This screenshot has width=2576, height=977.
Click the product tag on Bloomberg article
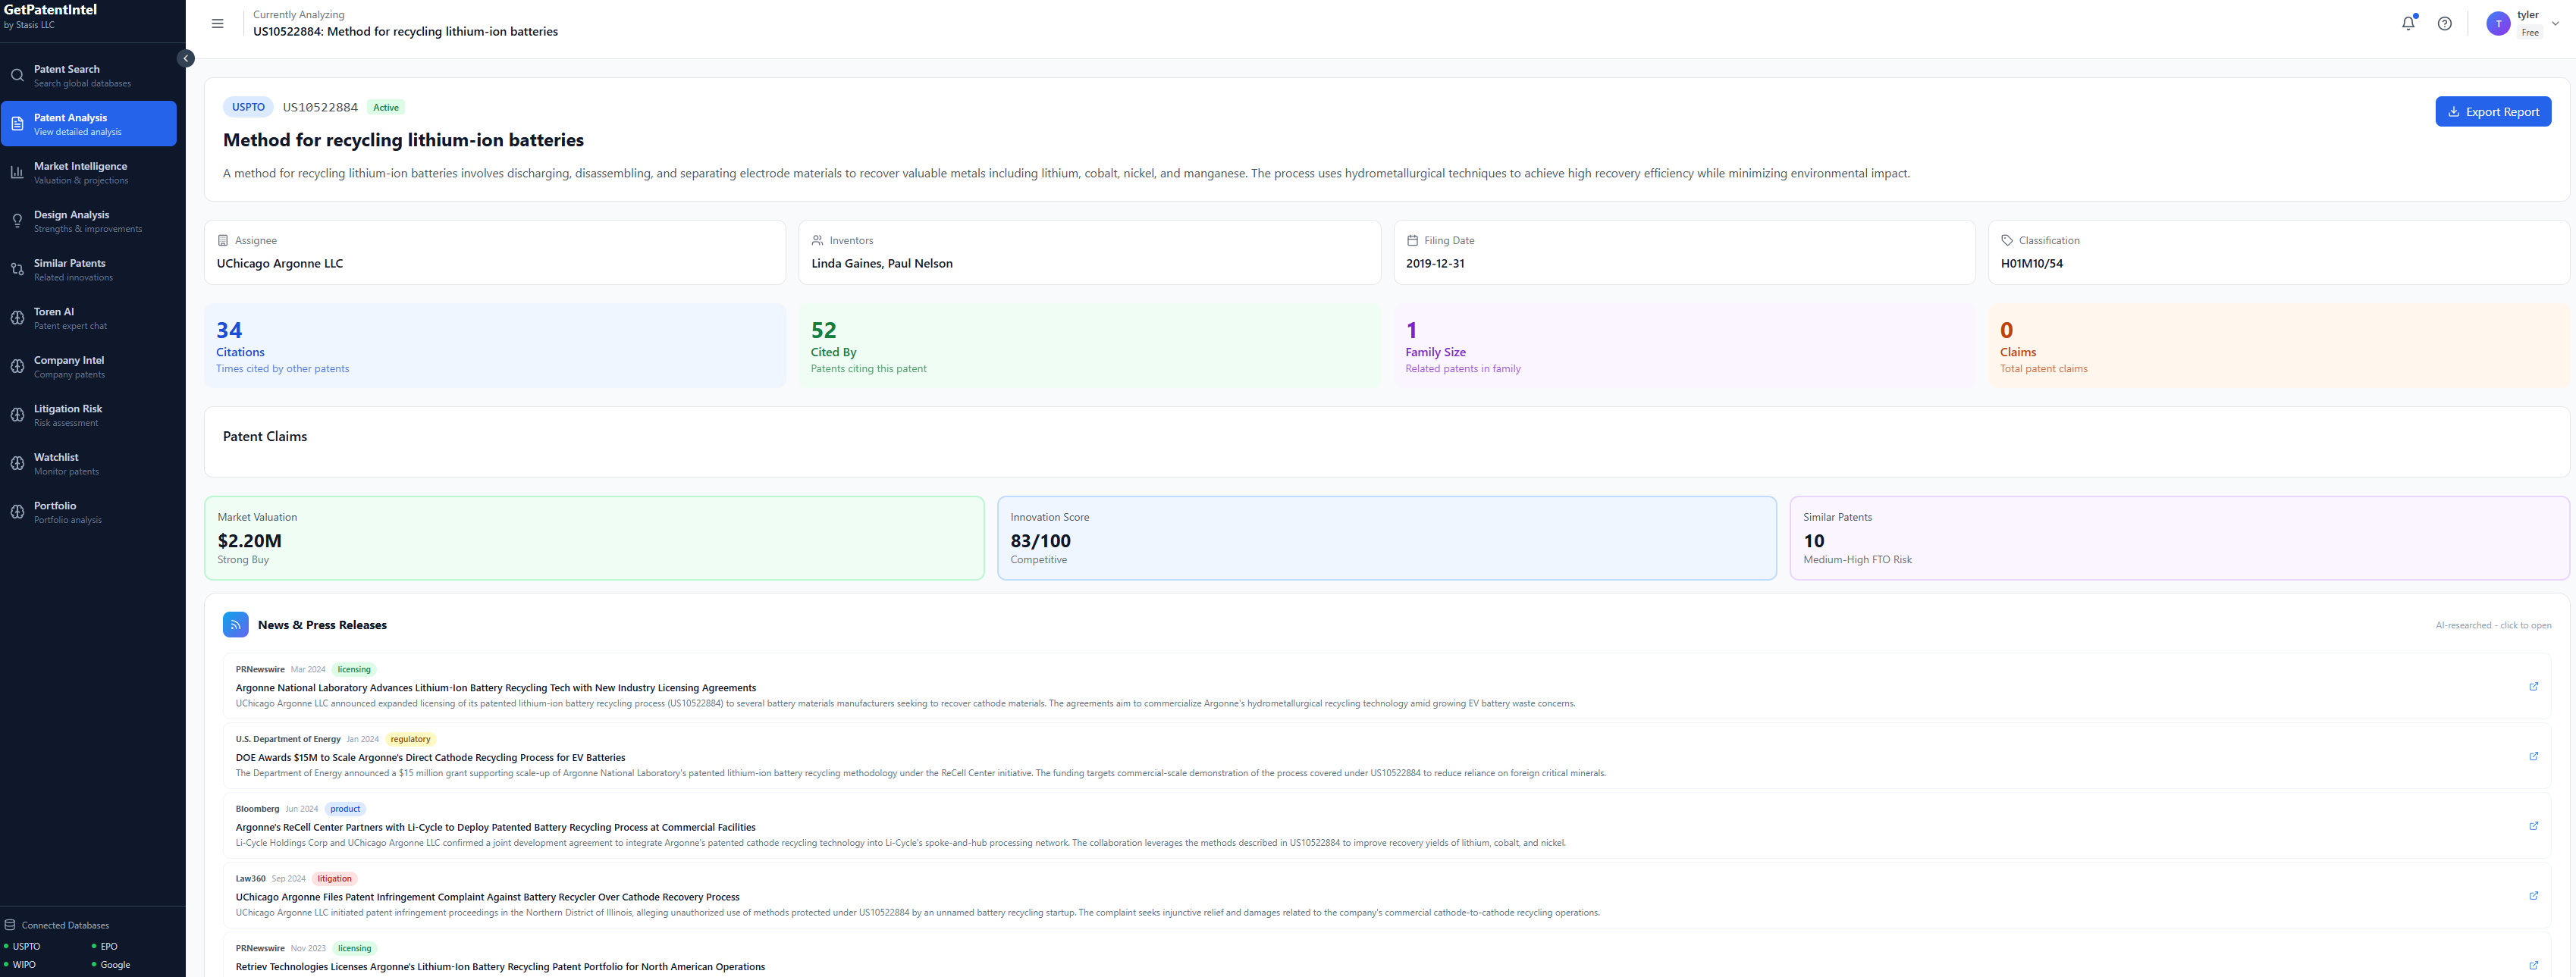[x=345, y=809]
